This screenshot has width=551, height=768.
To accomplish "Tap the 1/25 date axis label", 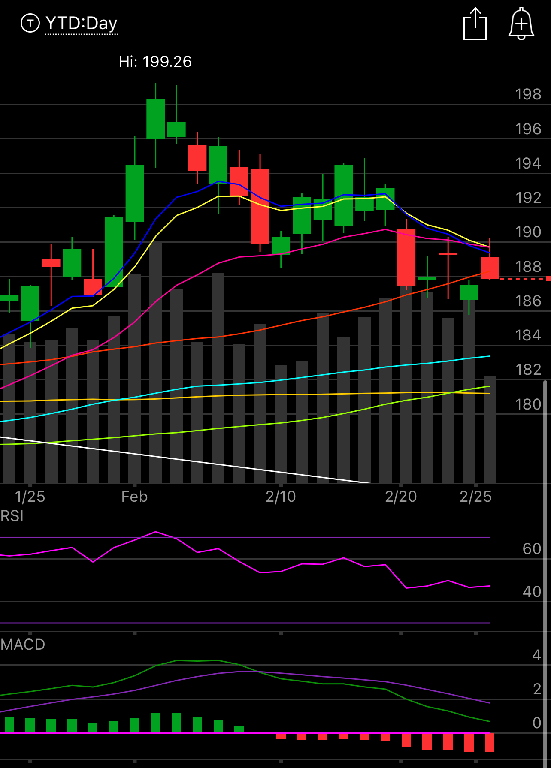I will [x=30, y=497].
